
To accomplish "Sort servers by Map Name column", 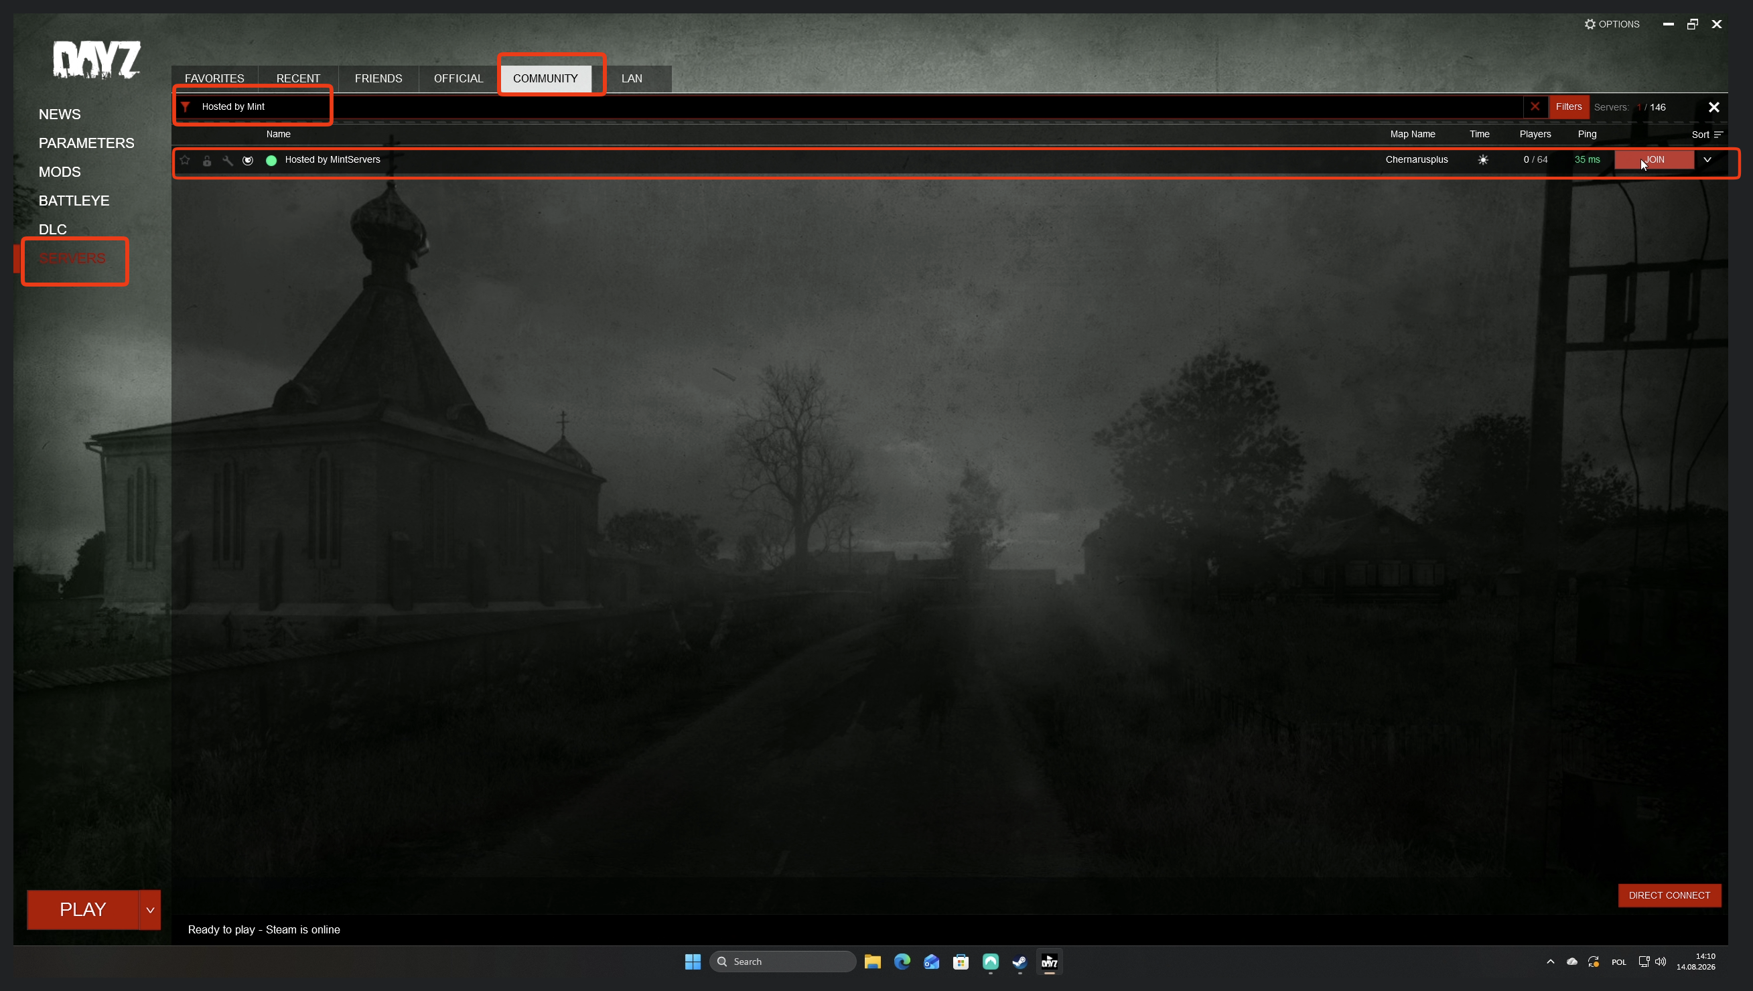I will click(x=1413, y=135).
